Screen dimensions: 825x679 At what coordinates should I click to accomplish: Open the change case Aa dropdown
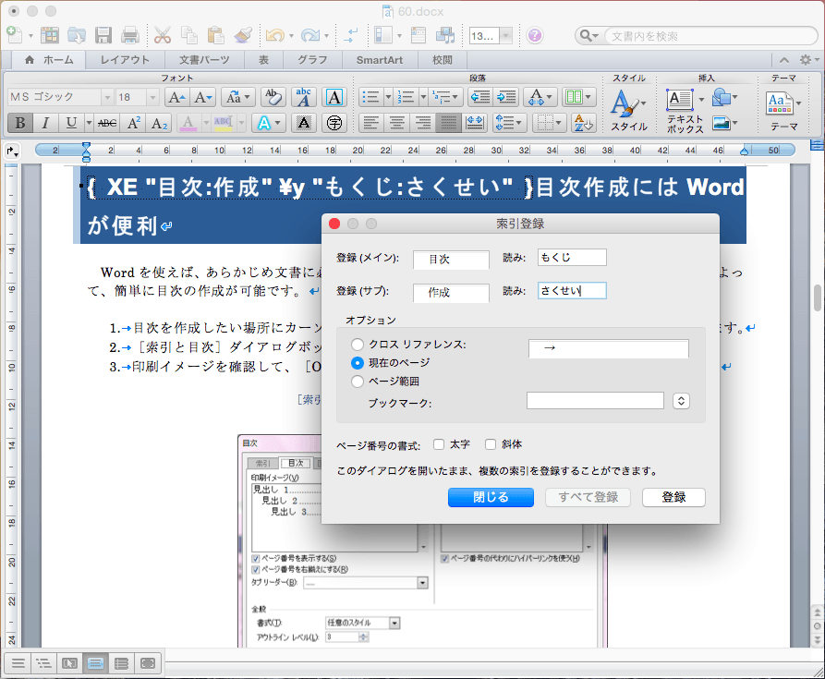click(x=237, y=97)
